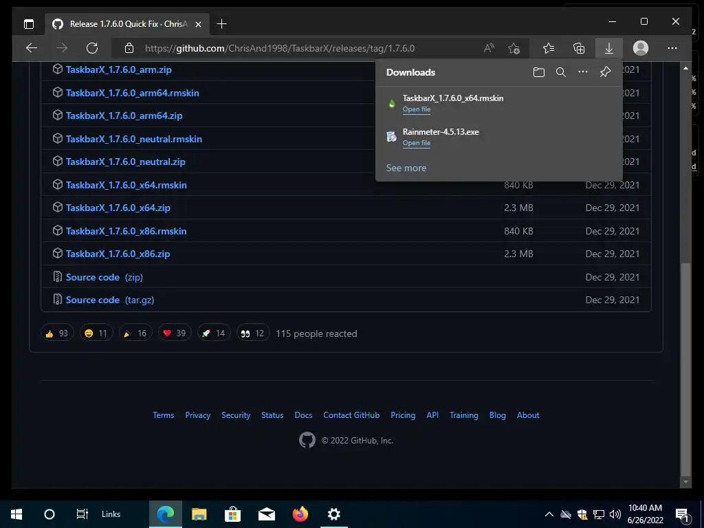Open Security footer link
The width and height of the screenshot is (704, 528).
(x=236, y=415)
